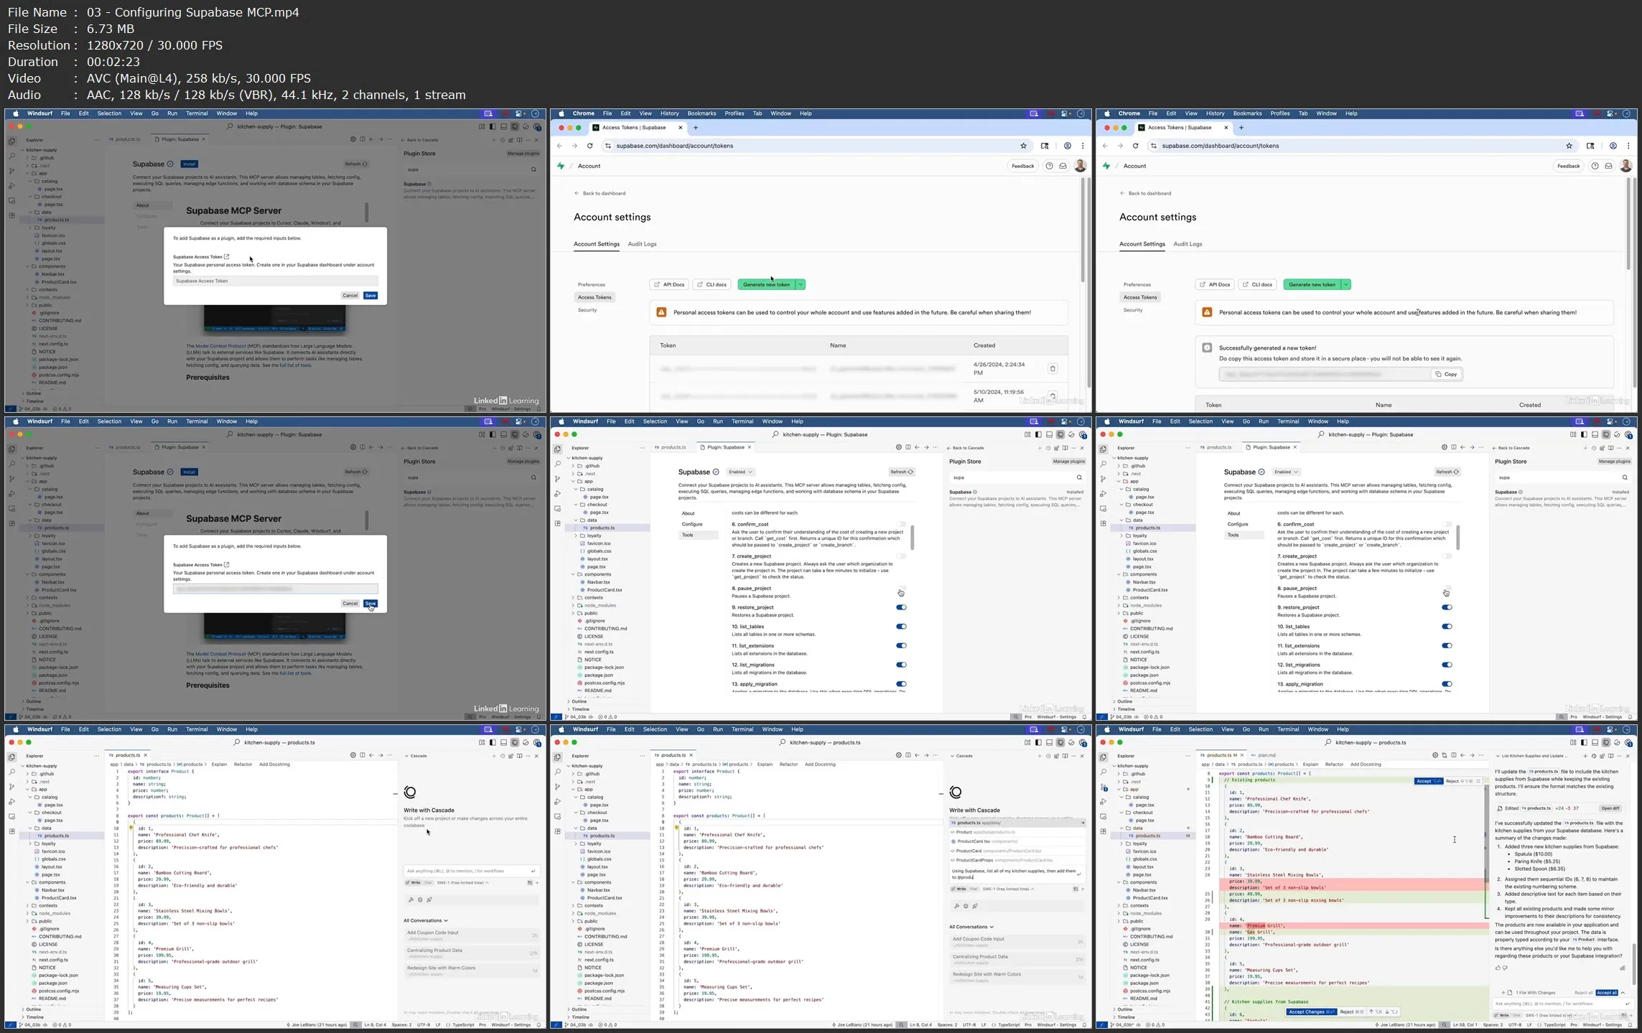Click previous-change up arrow beside Accept Changes
The width and height of the screenshot is (1642, 1033).
[1371, 1011]
